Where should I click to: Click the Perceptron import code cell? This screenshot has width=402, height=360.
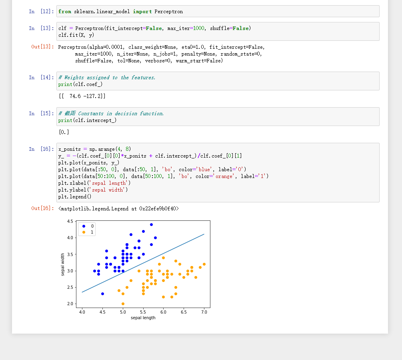[218, 12]
